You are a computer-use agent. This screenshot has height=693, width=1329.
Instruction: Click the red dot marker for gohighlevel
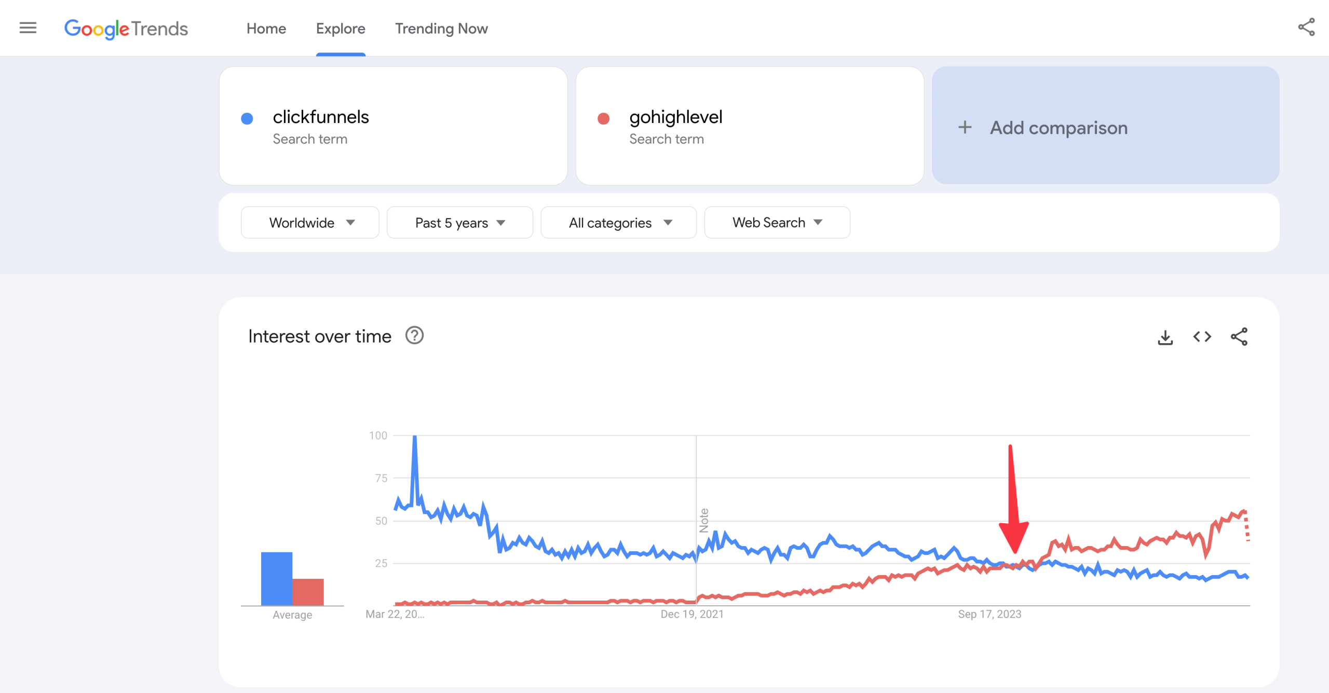click(x=604, y=118)
